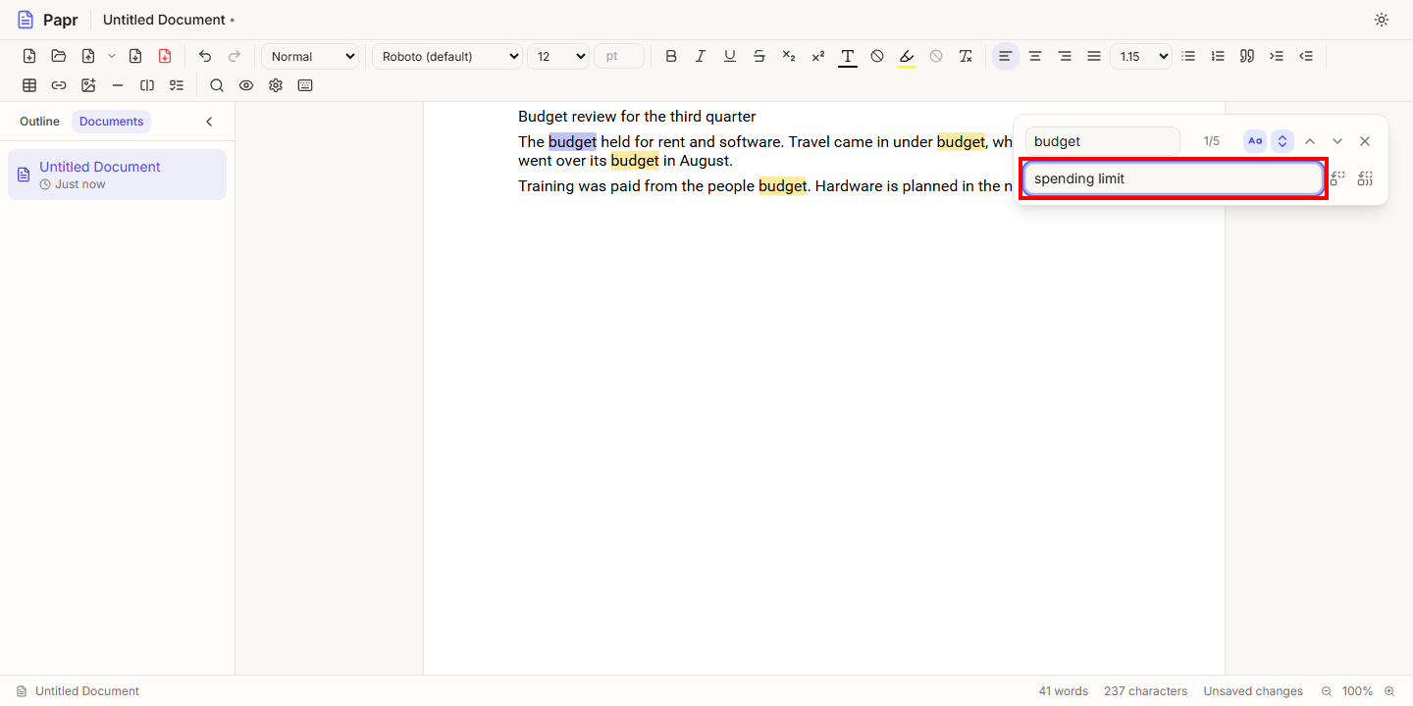Apply strikethrough formatting
Screen dimensions: 1413x706
(x=759, y=56)
